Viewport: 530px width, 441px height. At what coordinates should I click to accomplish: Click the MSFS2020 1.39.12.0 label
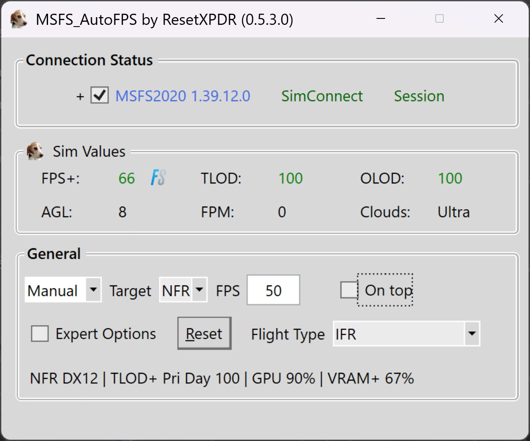point(183,96)
